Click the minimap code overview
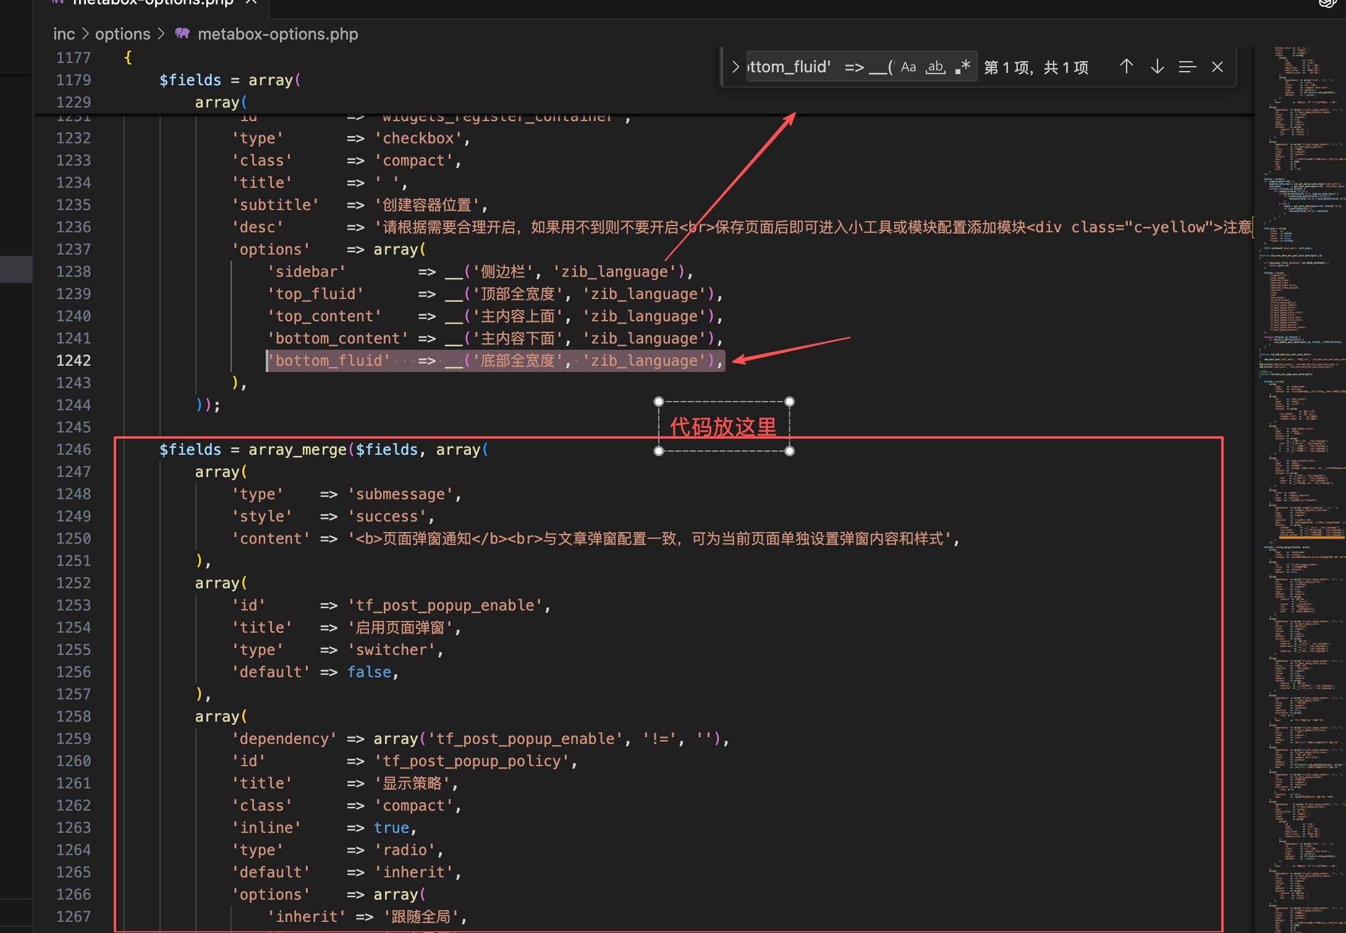The width and height of the screenshot is (1346, 933). coord(1301,488)
